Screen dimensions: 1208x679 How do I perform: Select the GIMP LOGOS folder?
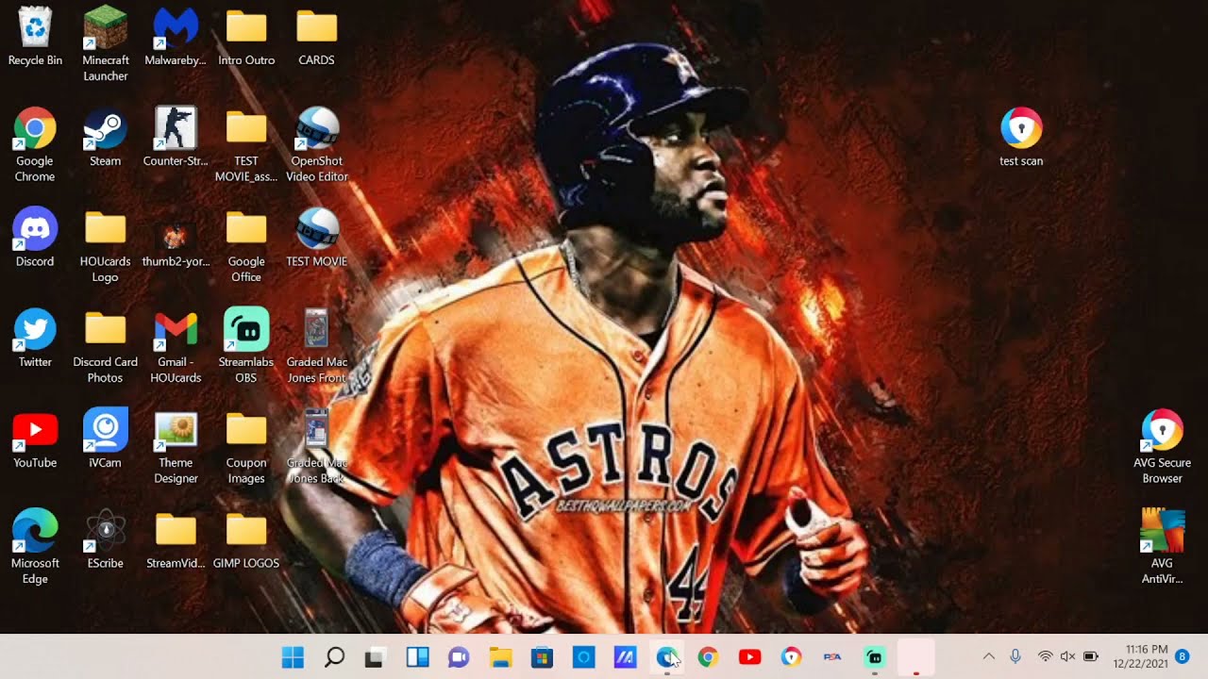point(246,540)
